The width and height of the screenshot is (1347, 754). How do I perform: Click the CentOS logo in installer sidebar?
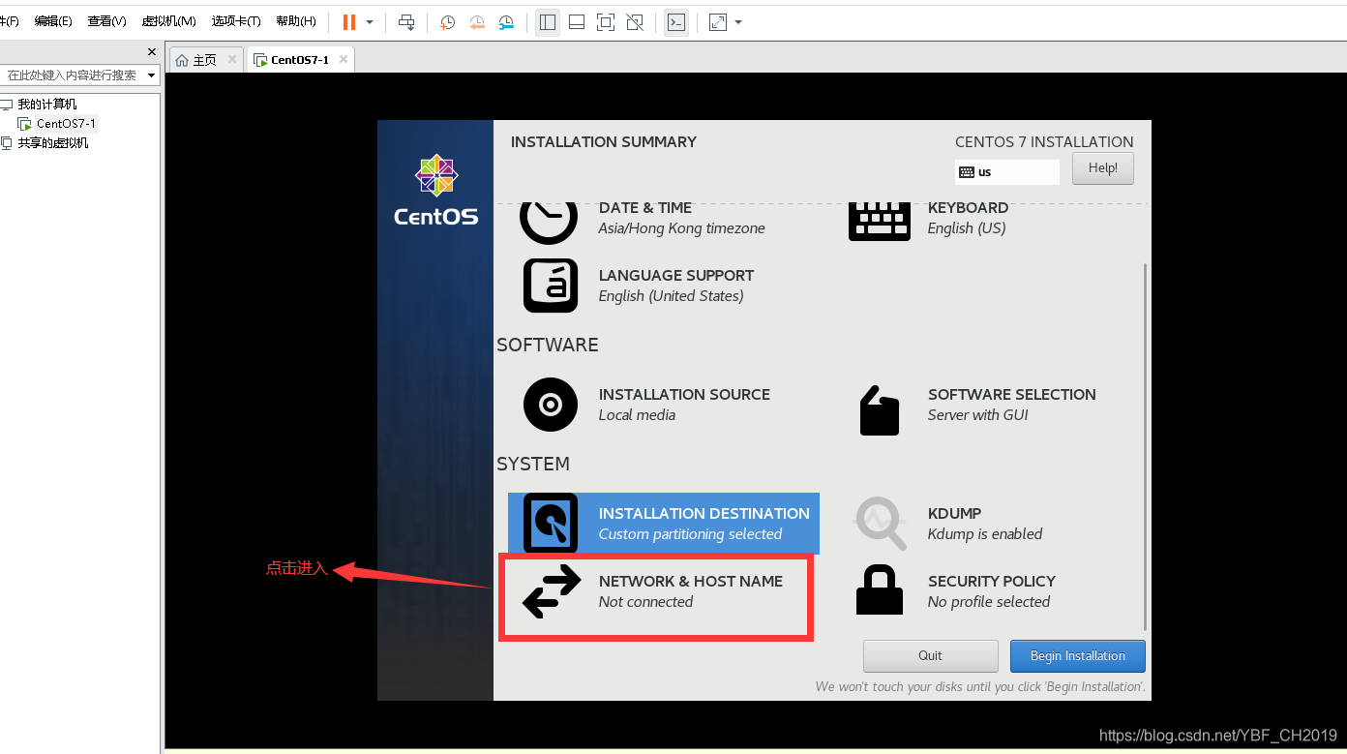(x=435, y=191)
